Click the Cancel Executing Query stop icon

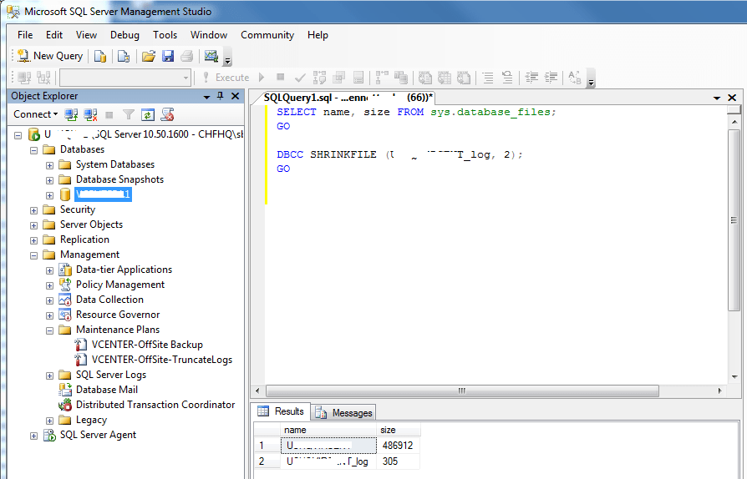pyautogui.click(x=281, y=77)
